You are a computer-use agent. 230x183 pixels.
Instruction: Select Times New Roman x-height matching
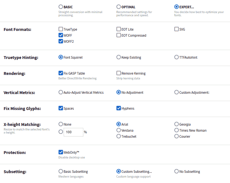tap(177, 130)
